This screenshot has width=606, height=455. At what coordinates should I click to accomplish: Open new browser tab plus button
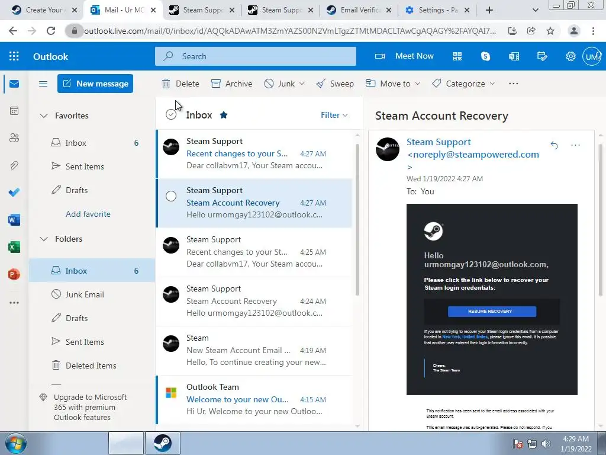point(489,10)
